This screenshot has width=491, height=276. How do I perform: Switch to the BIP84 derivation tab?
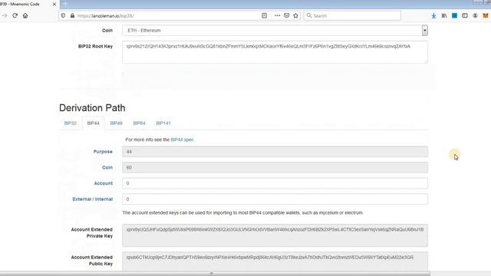point(139,123)
